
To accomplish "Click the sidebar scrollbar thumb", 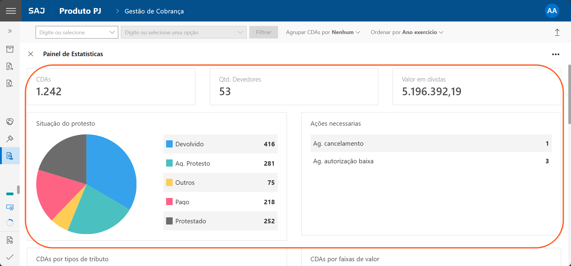I will (x=18, y=190).
